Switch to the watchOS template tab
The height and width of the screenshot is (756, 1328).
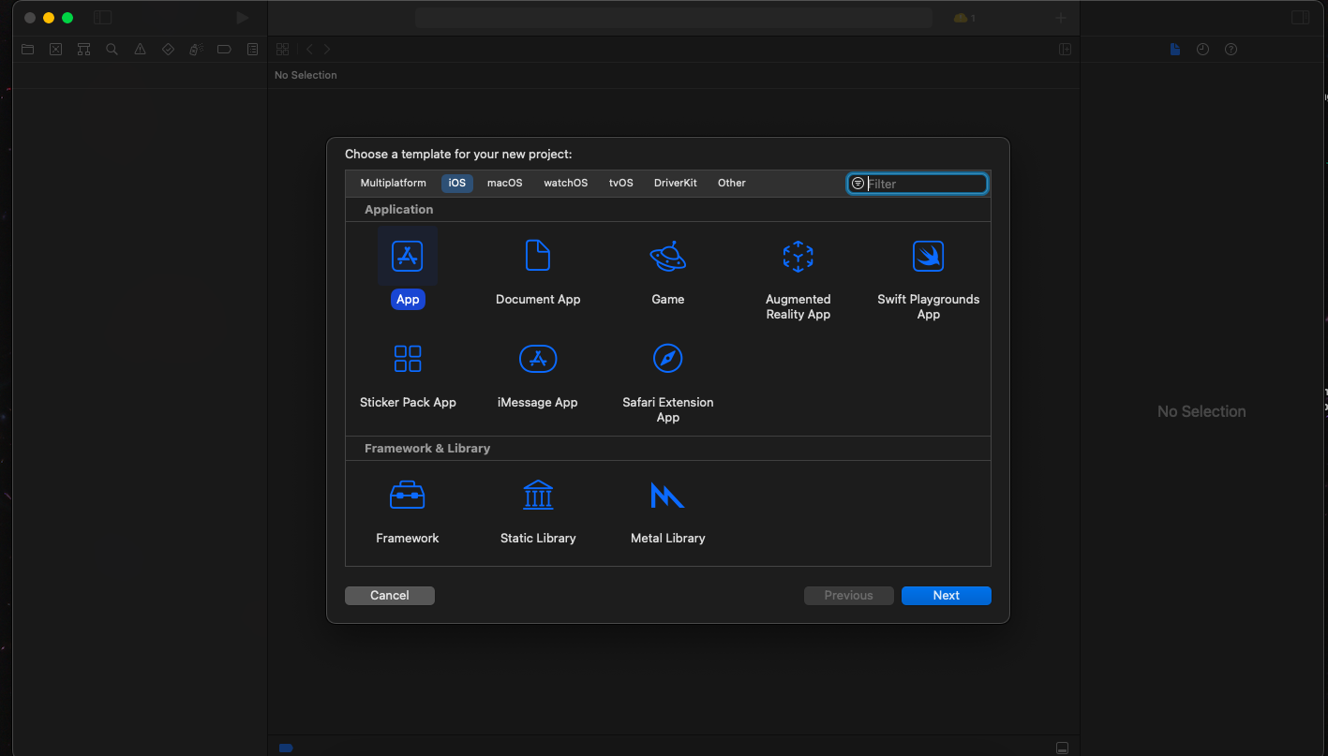[x=565, y=183]
